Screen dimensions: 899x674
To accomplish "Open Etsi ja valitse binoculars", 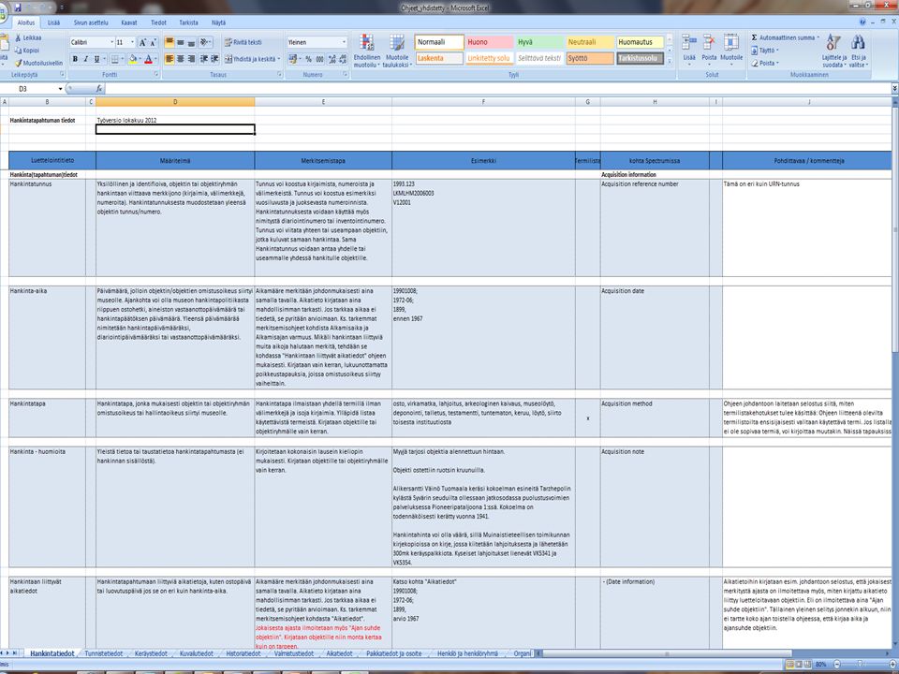I will click(859, 51).
